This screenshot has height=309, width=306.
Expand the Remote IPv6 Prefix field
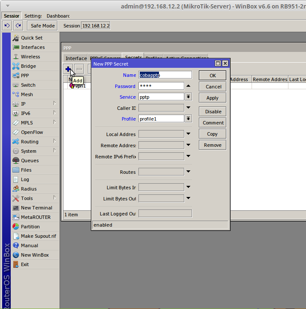coord(188,156)
